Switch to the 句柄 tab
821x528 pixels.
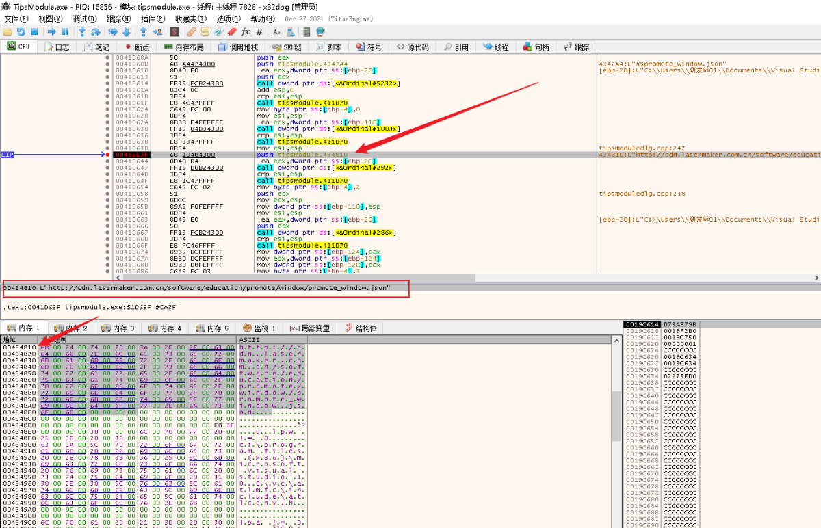pyautogui.click(x=536, y=47)
